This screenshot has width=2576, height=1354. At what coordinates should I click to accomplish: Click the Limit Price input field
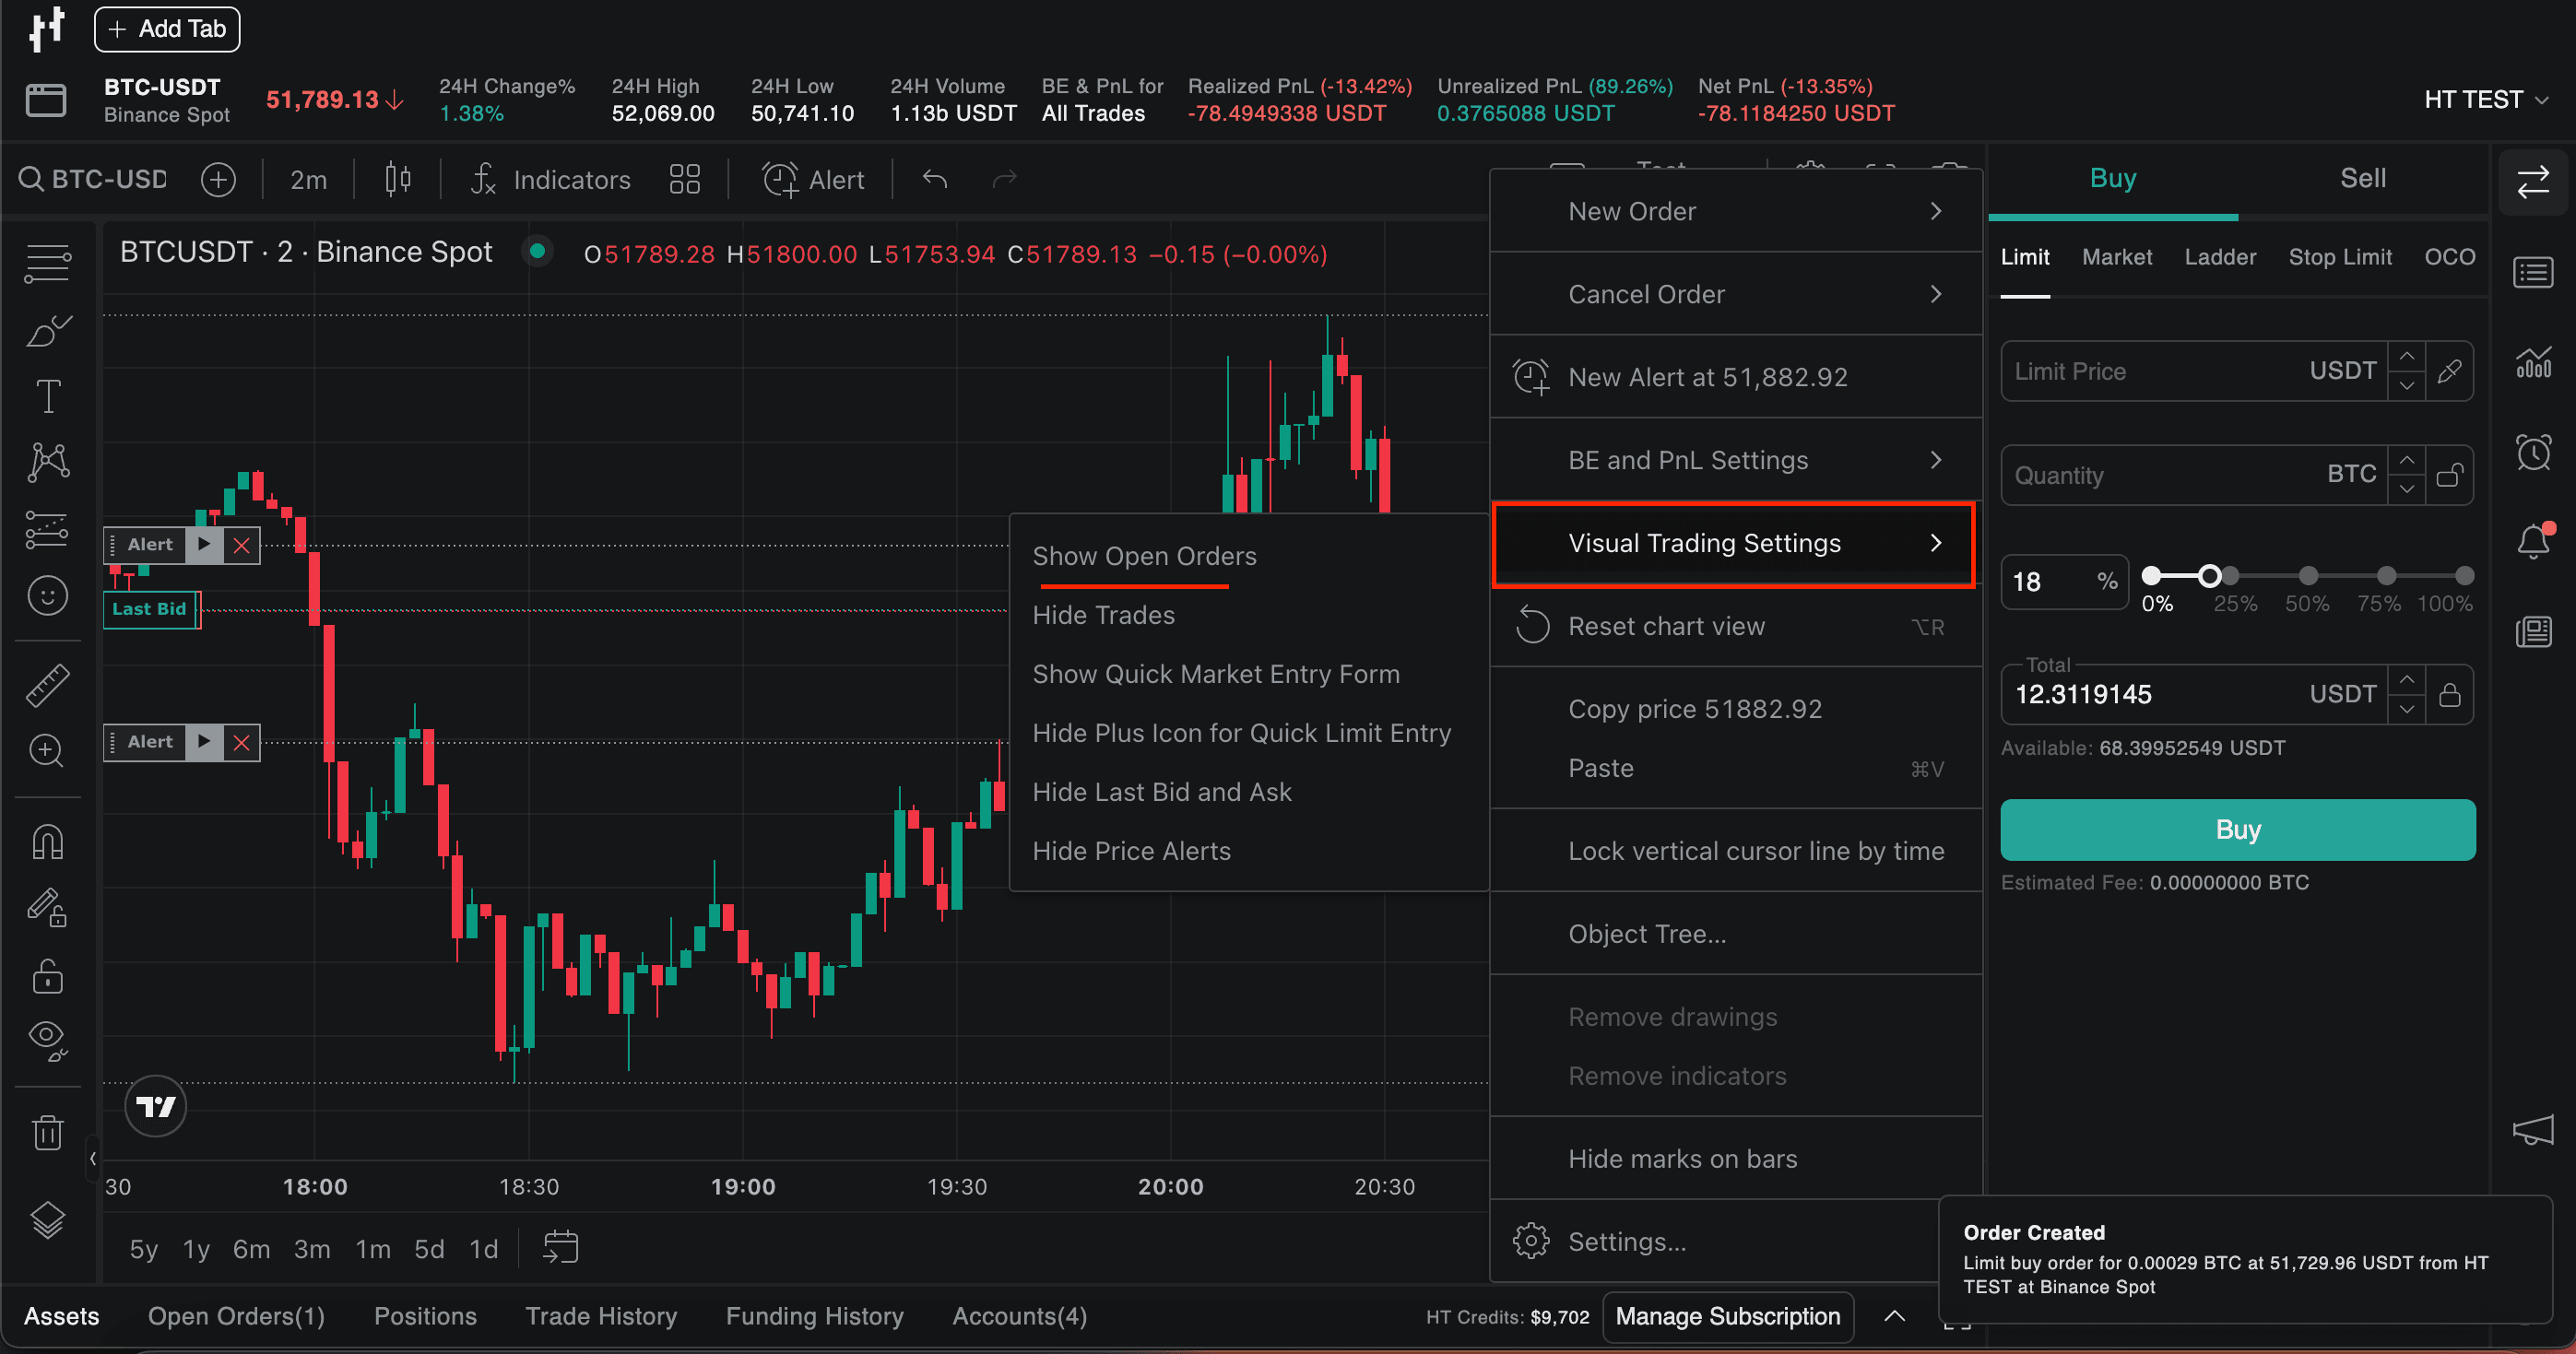(x=2193, y=372)
